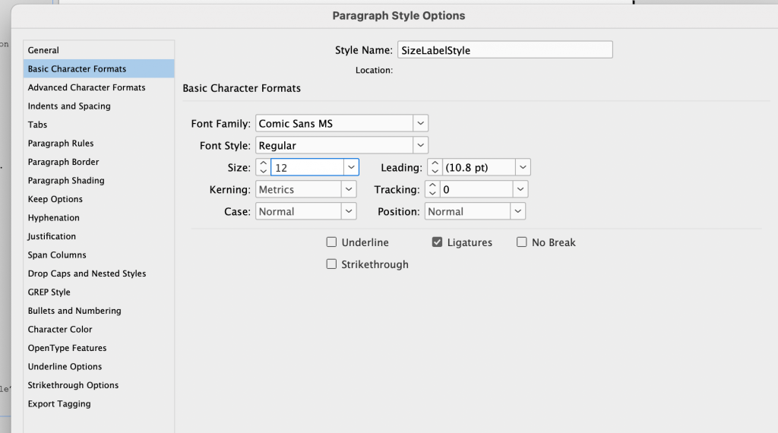This screenshot has height=433, width=778.
Task: Open Strikethrough Options section
Action: [x=99, y=385]
